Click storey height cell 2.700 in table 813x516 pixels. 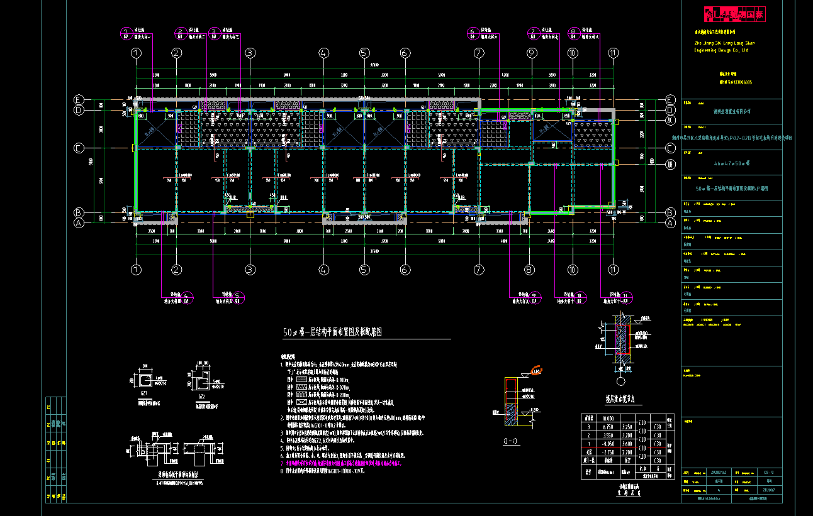click(x=626, y=451)
